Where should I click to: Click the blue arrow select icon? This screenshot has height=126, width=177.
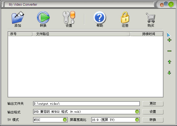[169, 35]
